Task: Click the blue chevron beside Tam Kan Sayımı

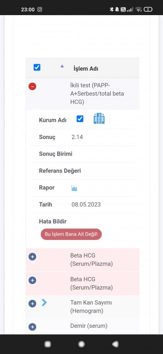Action: click(x=44, y=302)
